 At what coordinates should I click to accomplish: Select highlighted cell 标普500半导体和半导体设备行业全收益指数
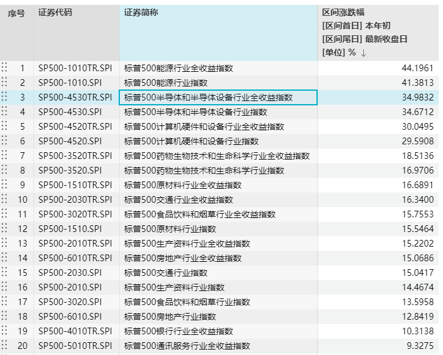tap(218, 97)
